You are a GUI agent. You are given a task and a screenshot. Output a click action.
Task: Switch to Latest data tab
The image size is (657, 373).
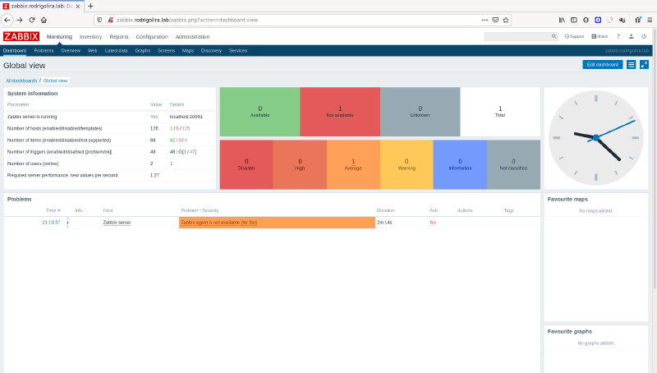pyautogui.click(x=117, y=50)
